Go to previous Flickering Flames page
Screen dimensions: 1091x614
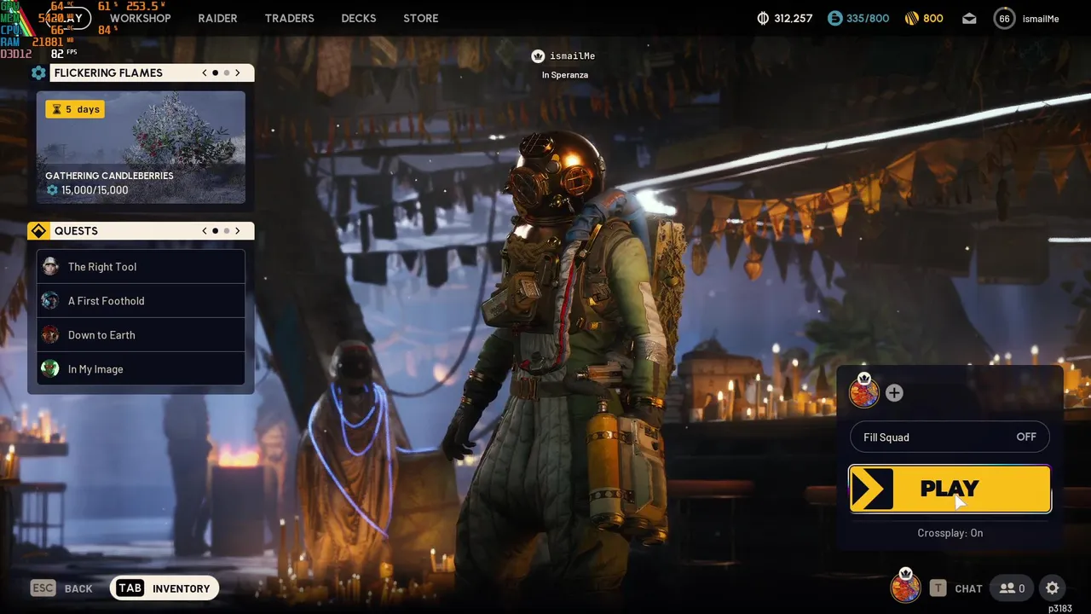205,73
